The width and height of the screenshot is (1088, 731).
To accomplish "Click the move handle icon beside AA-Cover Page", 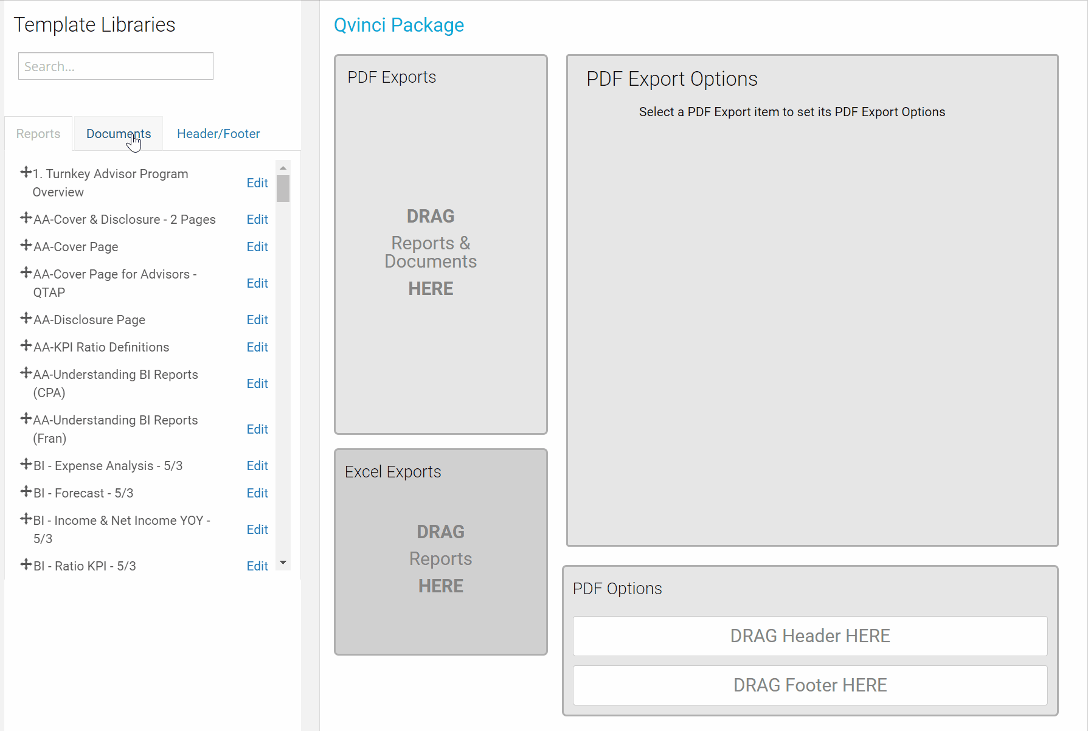I will pyautogui.click(x=26, y=245).
